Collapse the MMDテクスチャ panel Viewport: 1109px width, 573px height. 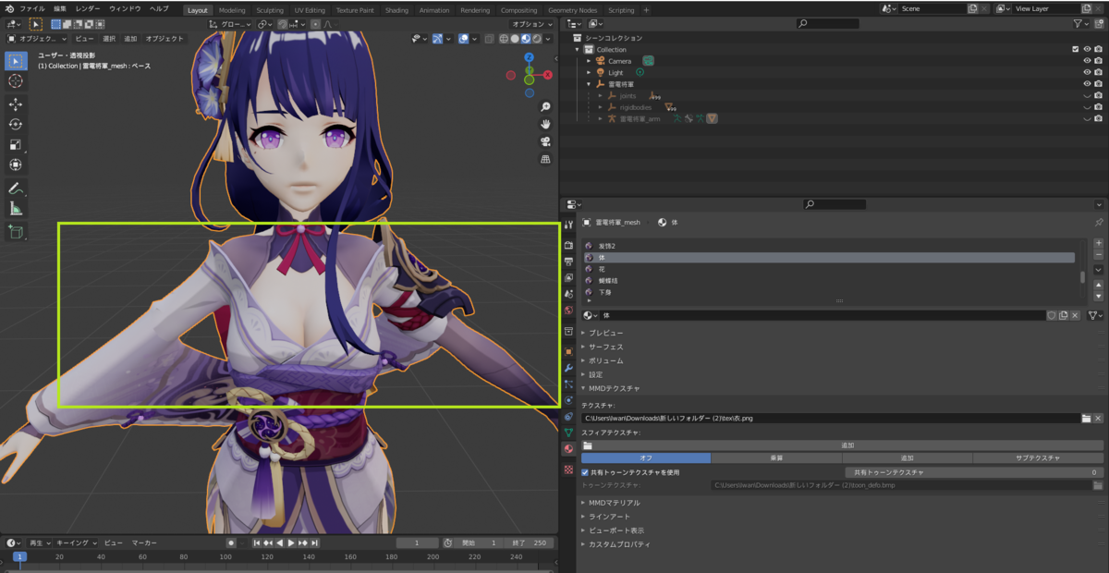(x=610, y=388)
